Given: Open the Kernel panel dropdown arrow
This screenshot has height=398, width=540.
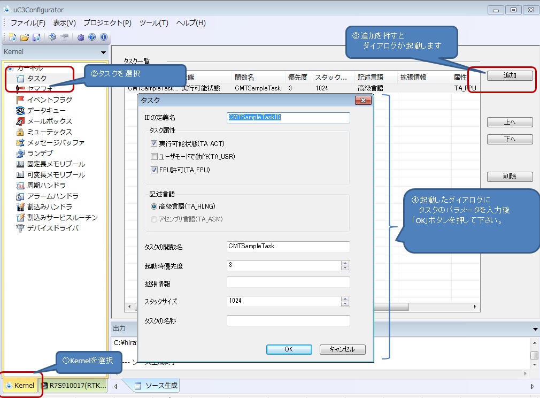Looking at the screenshot, I should [103, 52].
